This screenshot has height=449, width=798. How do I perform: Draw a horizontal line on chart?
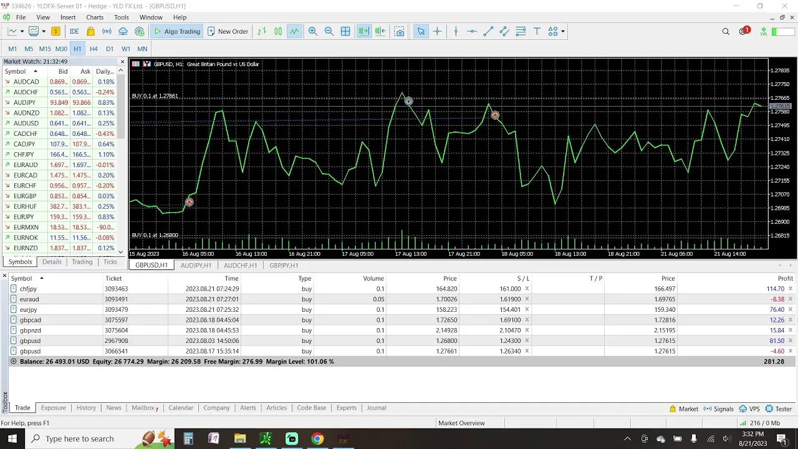[472, 31]
